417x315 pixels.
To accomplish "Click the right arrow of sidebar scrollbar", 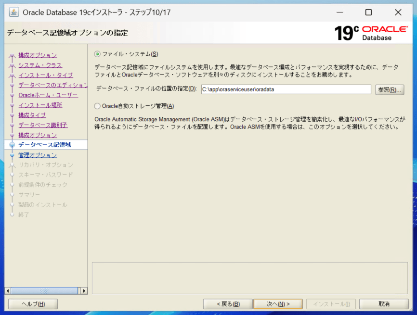I will click(x=84, y=290).
